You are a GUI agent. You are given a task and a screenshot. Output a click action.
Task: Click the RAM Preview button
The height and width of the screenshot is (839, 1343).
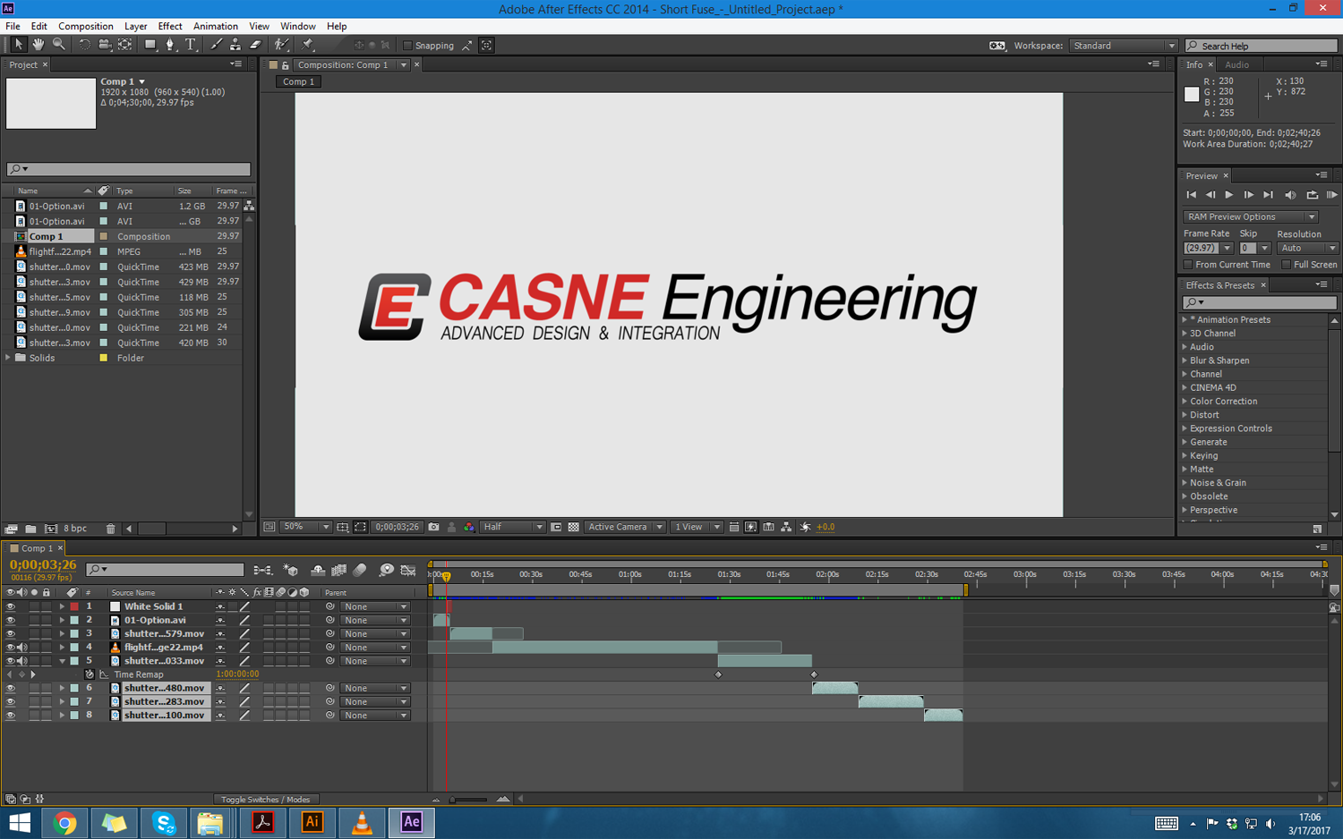point(1331,195)
